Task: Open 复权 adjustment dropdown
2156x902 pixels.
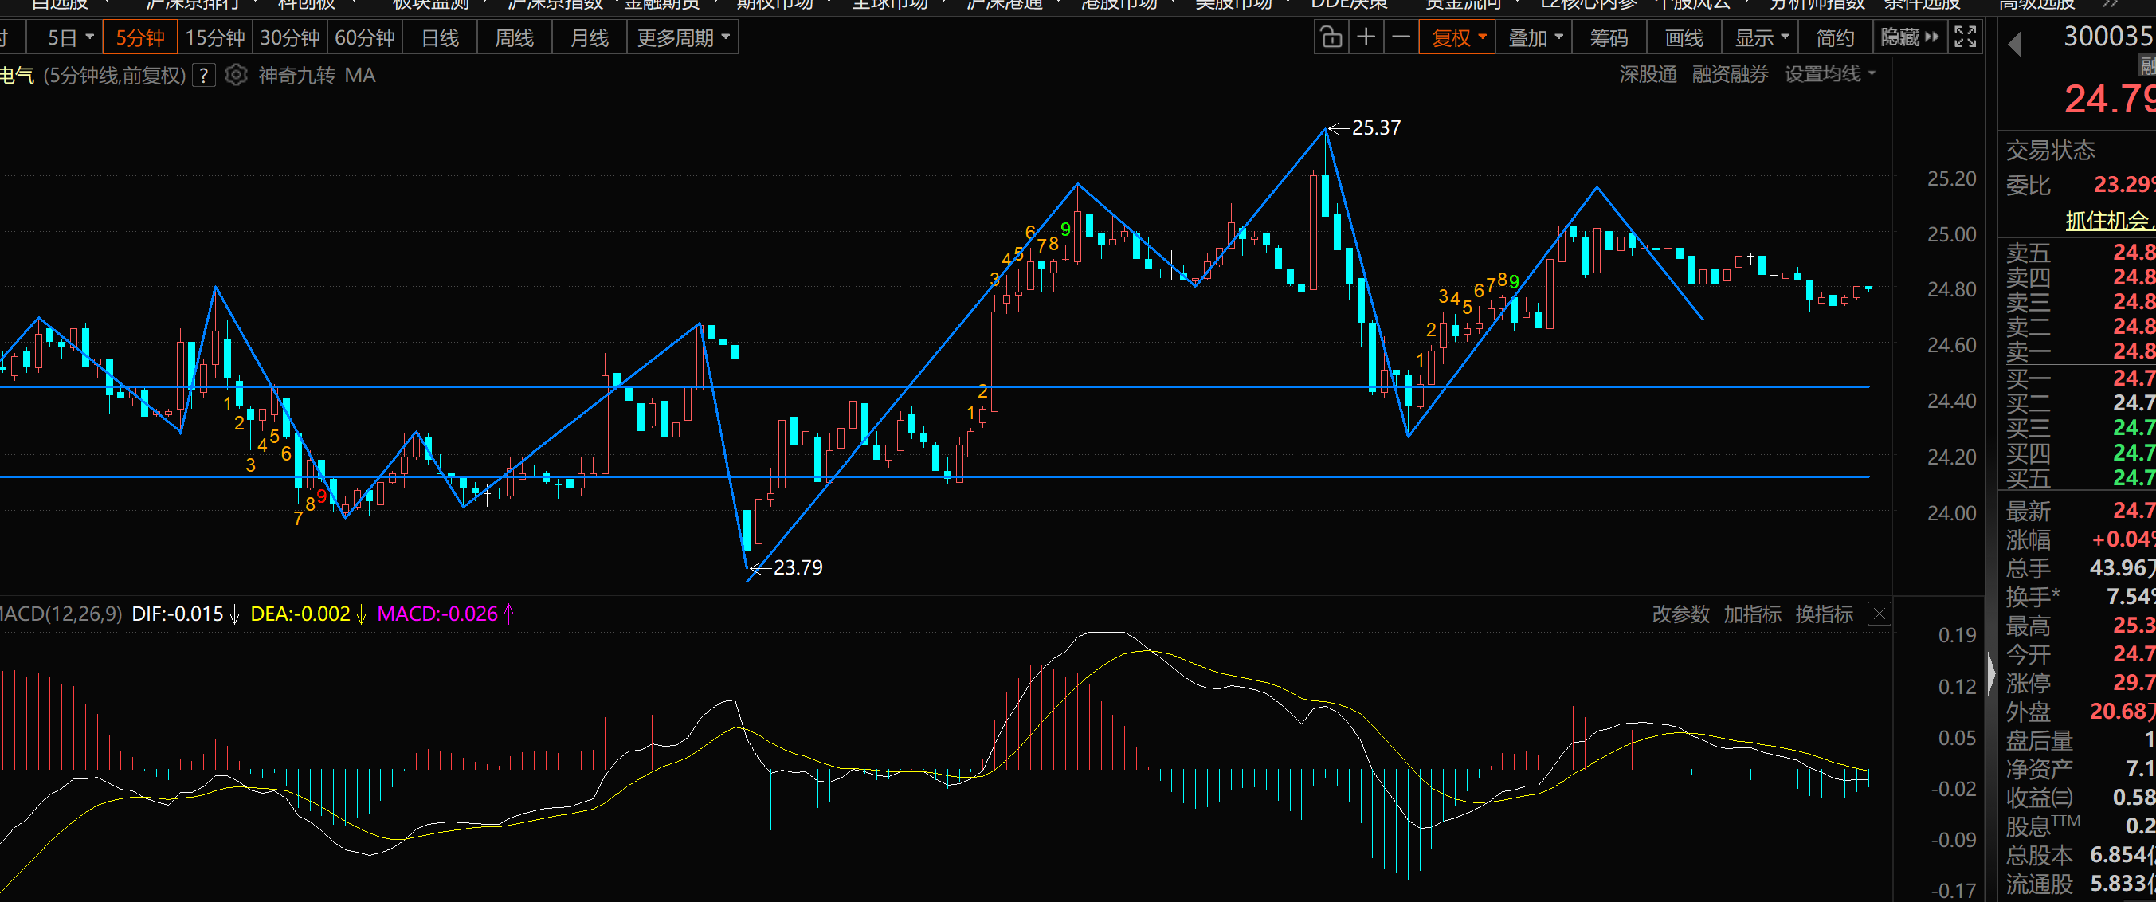Action: click(x=1457, y=37)
